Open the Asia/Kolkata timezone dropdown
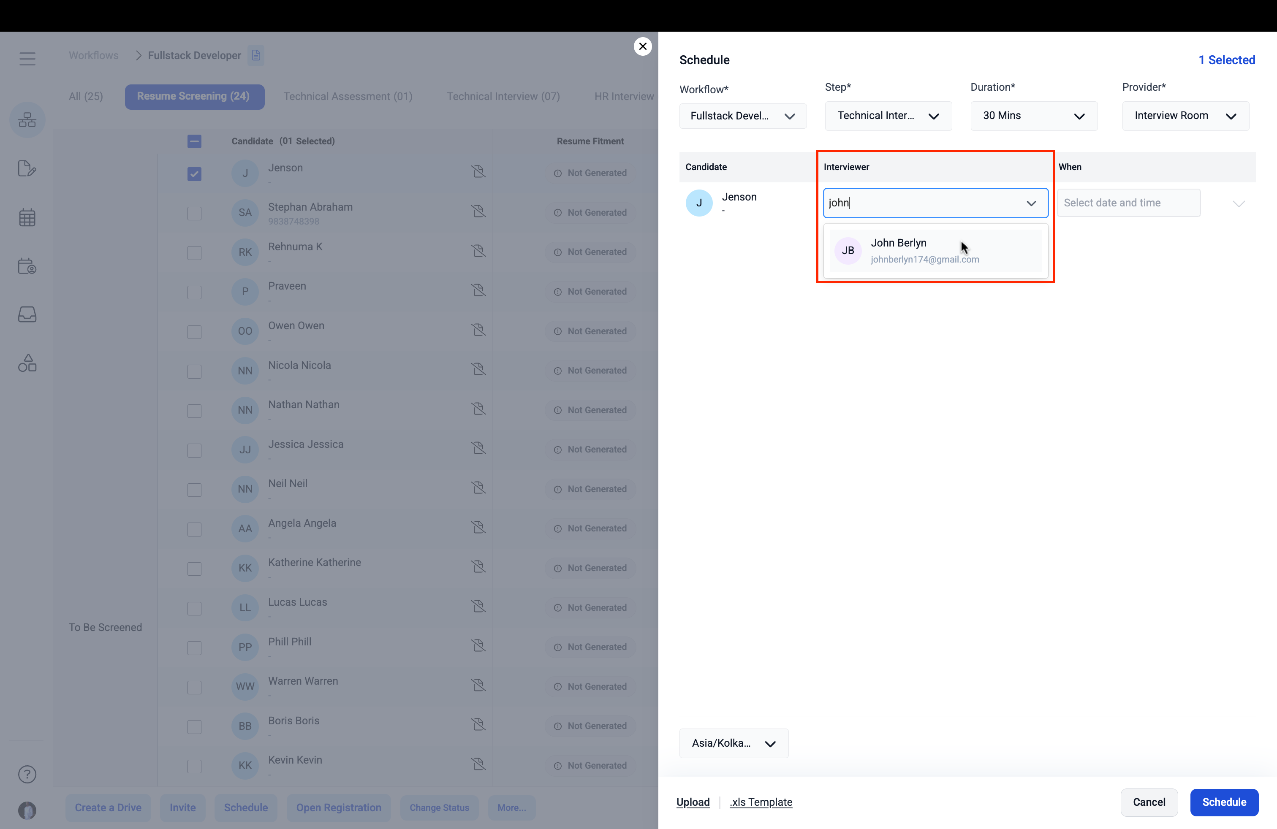This screenshot has width=1277, height=829. 733,743
